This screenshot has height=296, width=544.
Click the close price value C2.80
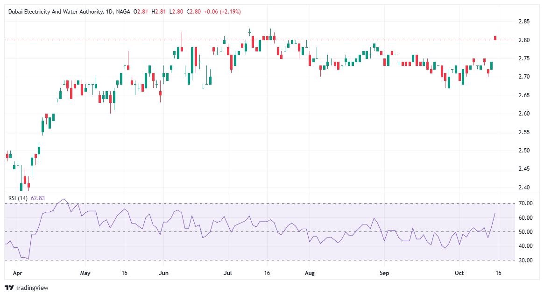coord(194,11)
